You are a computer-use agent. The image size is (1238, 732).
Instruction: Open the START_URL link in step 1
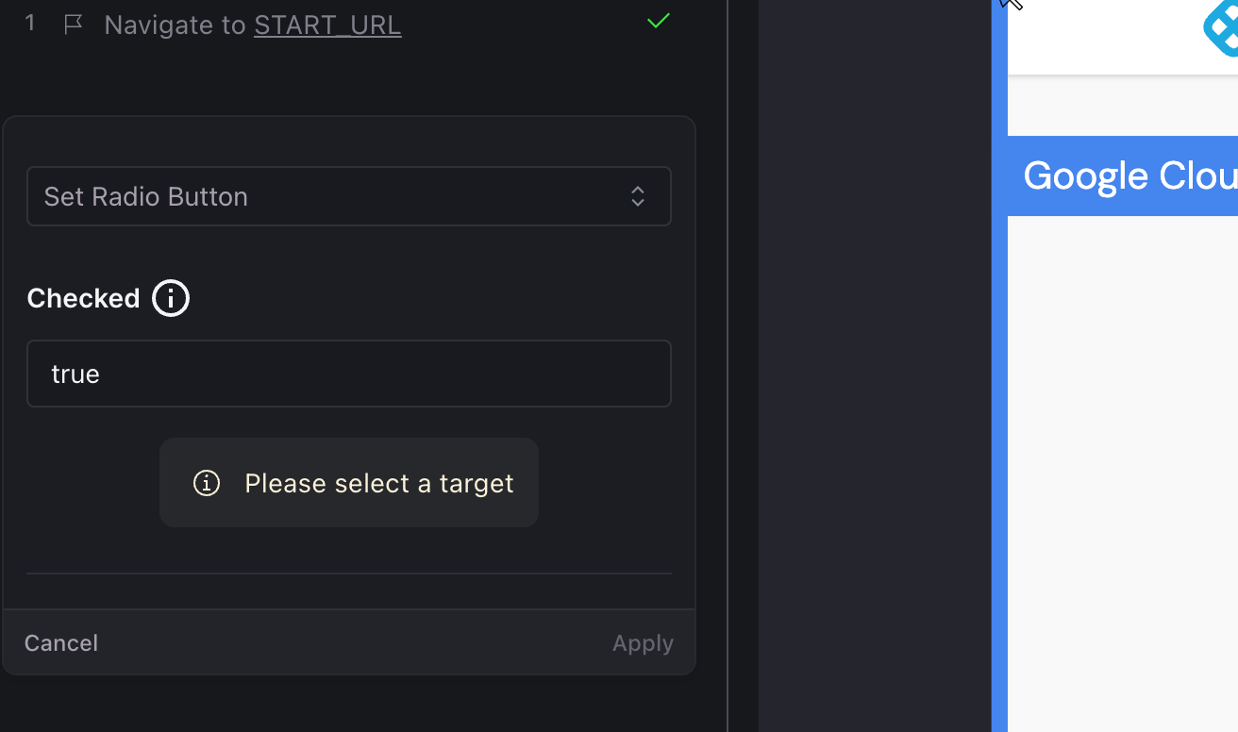[x=327, y=25]
